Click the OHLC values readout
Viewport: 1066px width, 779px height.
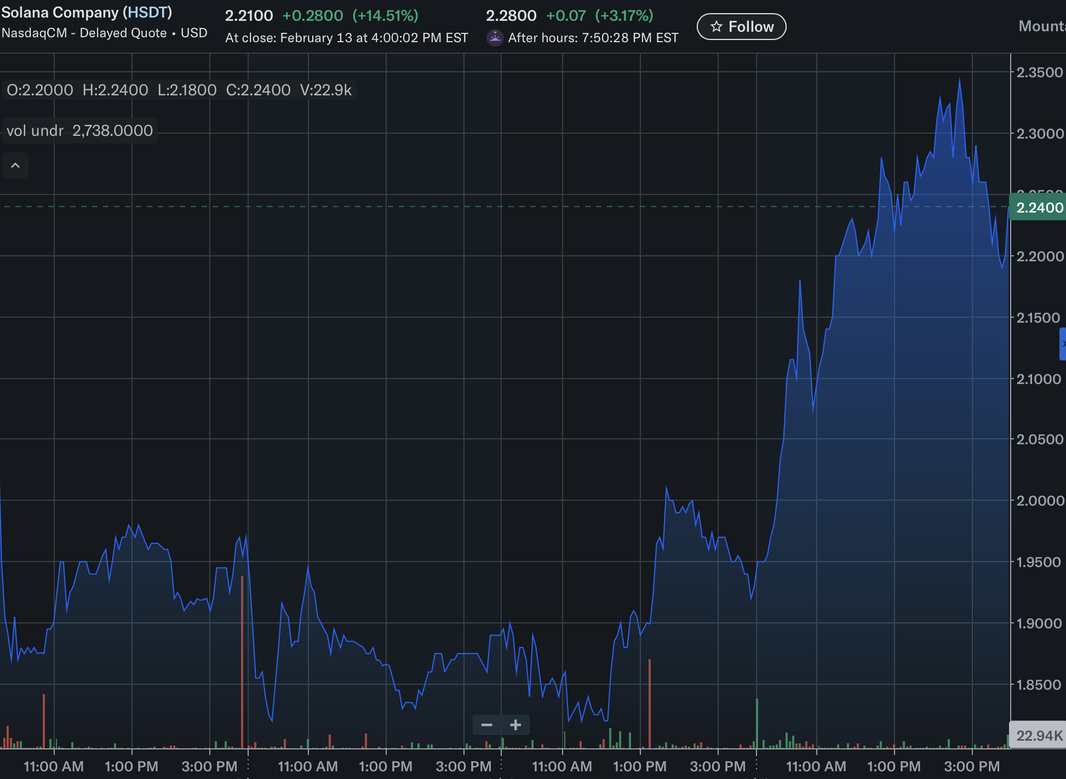coord(179,90)
